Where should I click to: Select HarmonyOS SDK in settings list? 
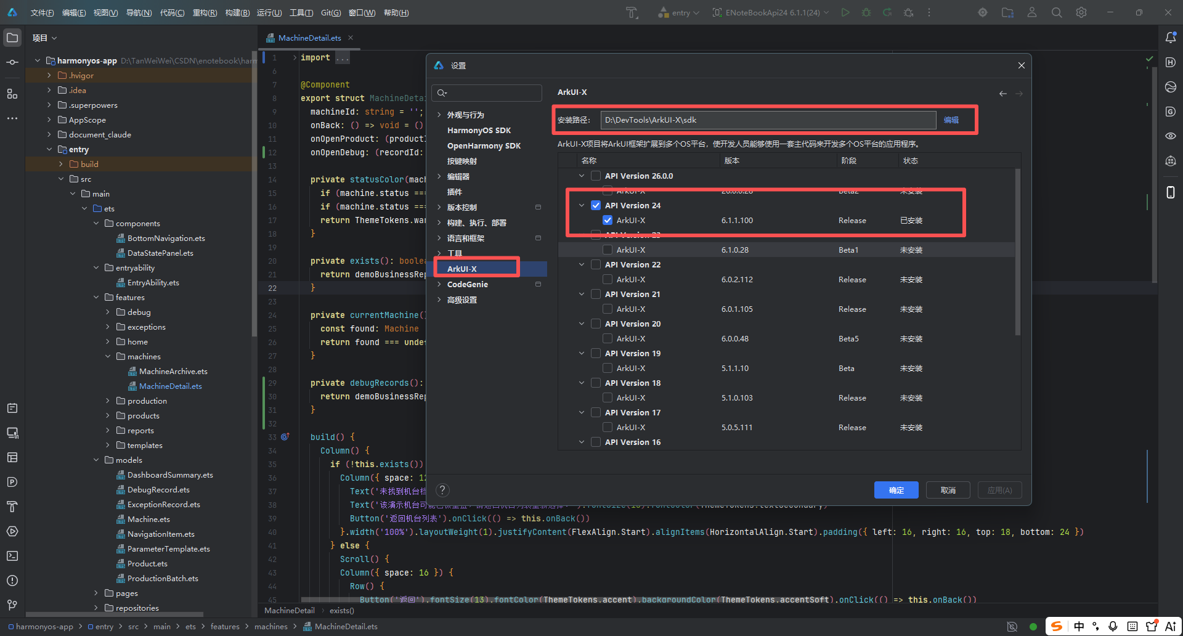(479, 130)
